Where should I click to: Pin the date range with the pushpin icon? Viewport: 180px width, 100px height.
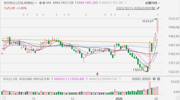(x=158, y=8)
